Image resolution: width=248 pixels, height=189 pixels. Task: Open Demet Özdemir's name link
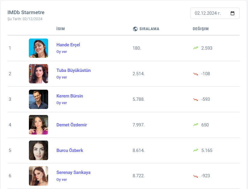(72, 125)
